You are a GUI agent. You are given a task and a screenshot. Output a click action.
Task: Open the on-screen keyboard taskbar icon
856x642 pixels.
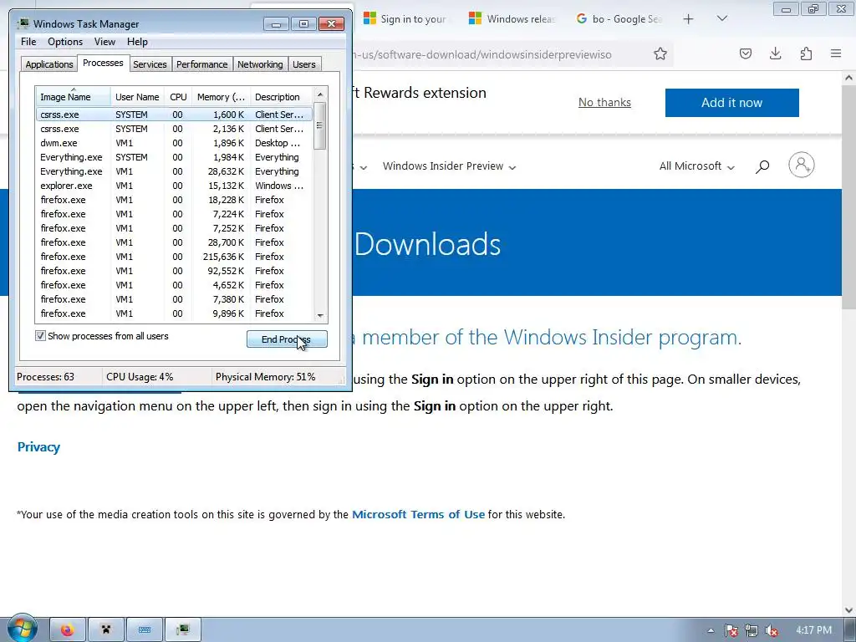pyautogui.click(x=145, y=630)
